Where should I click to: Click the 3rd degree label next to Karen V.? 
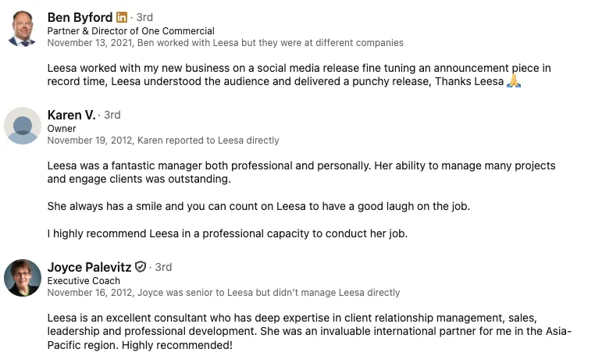tap(112, 115)
